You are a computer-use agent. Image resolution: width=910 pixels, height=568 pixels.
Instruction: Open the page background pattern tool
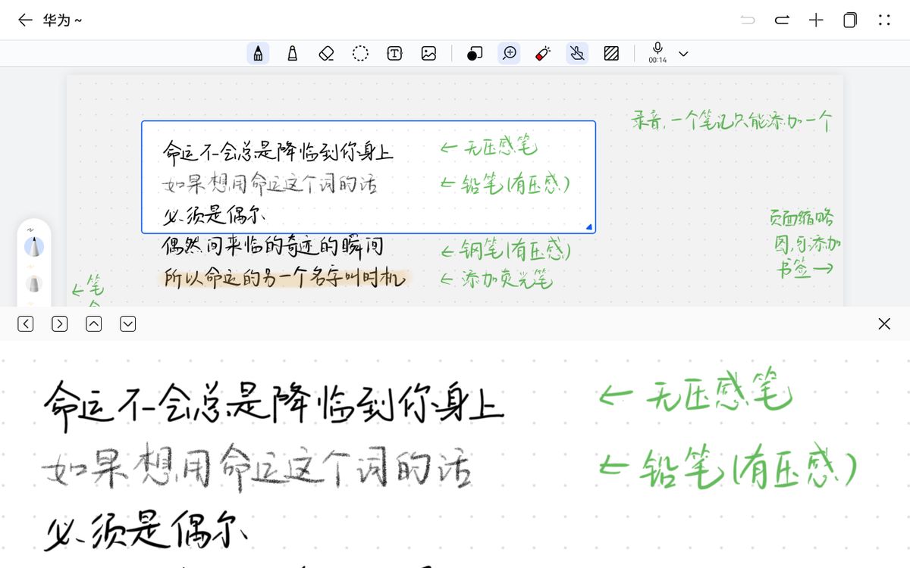click(x=611, y=53)
